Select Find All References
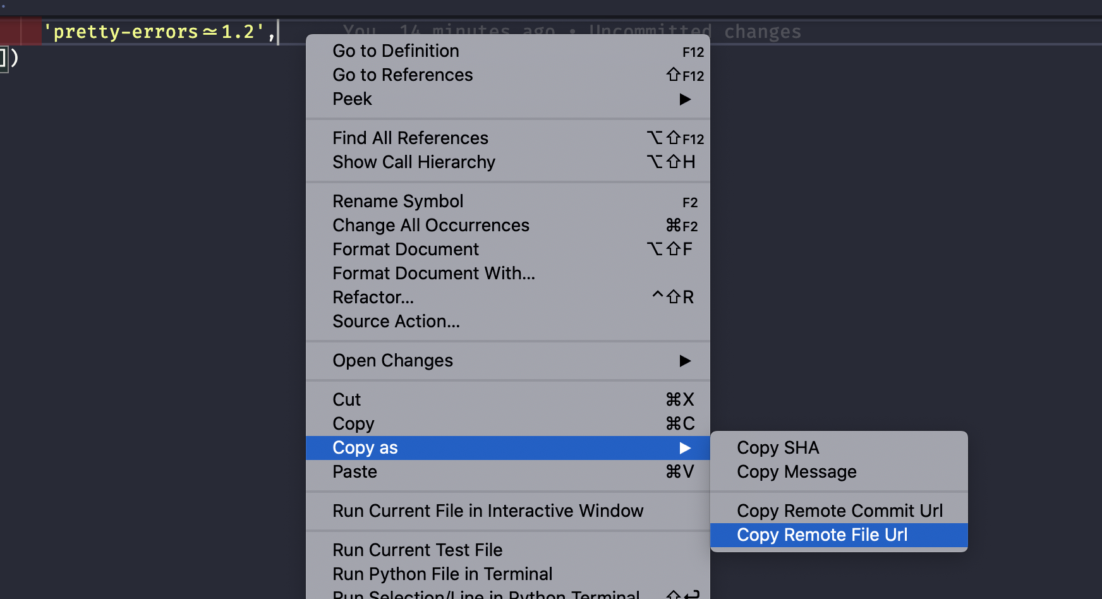The width and height of the screenshot is (1102, 599). [x=410, y=138]
